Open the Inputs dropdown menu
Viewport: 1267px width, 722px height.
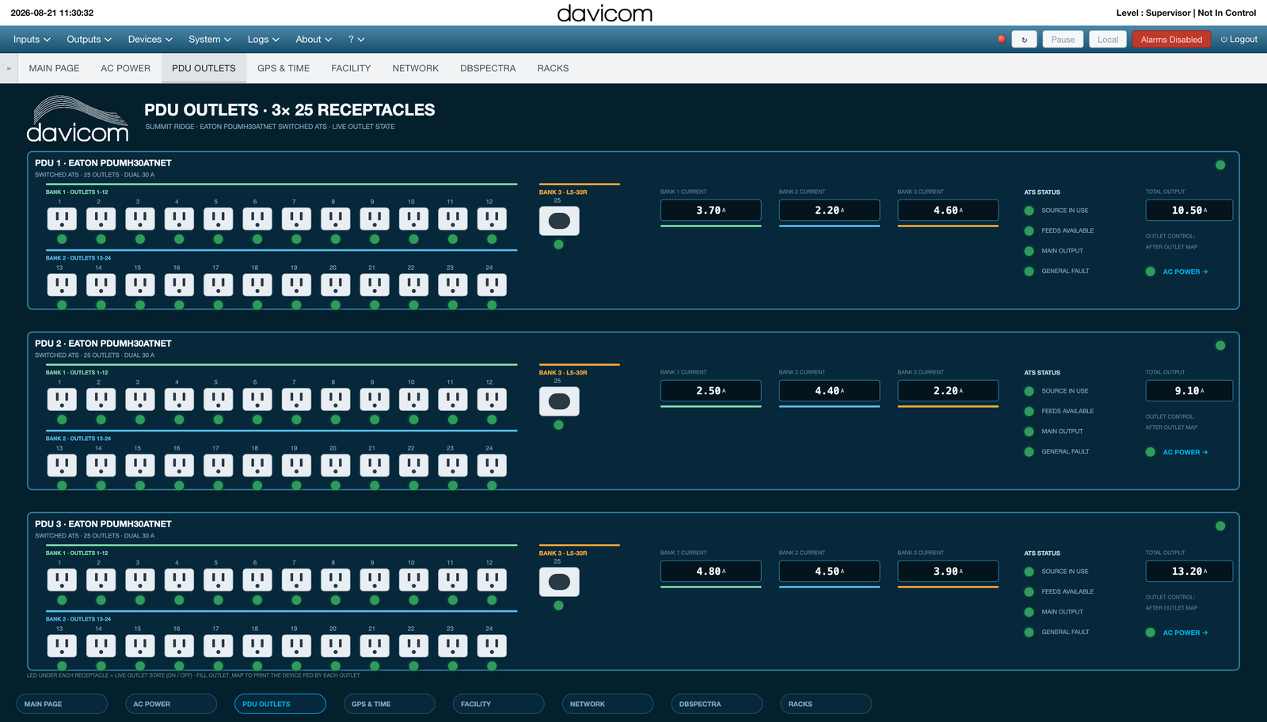[x=32, y=40]
